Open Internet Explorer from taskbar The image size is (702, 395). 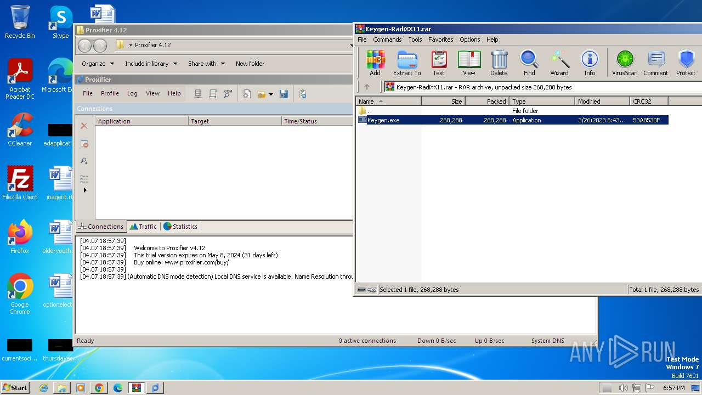pyautogui.click(x=43, y=388)
